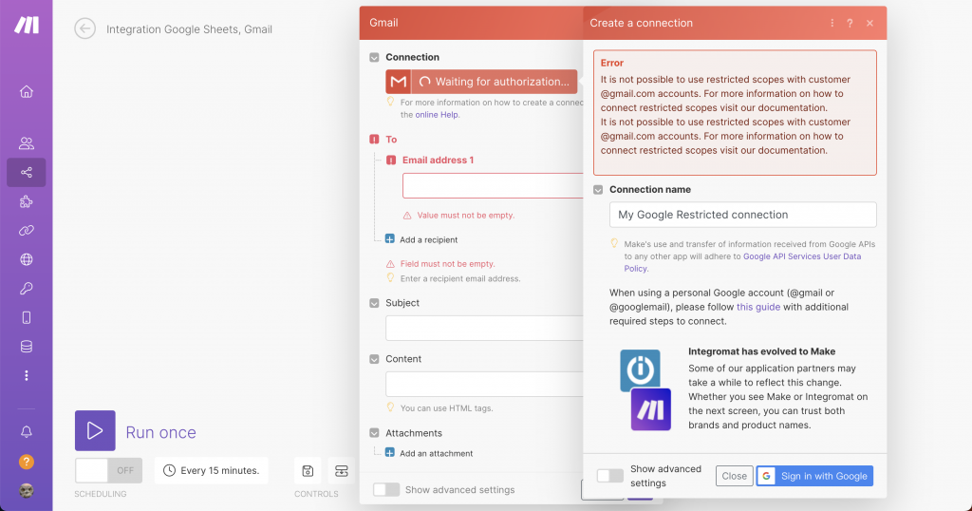Image resolution: width=972 pixels, height=511 pixels.
Task: Click the scenario title Integration Google Sheets, Gmail
Action: click(x=189, y=29)
